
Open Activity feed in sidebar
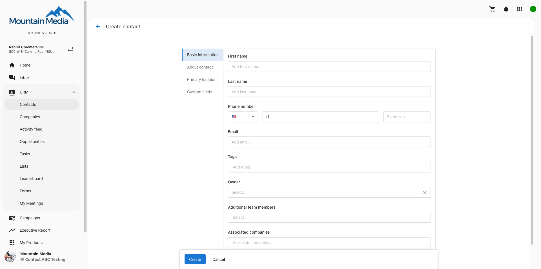point(41,129)
